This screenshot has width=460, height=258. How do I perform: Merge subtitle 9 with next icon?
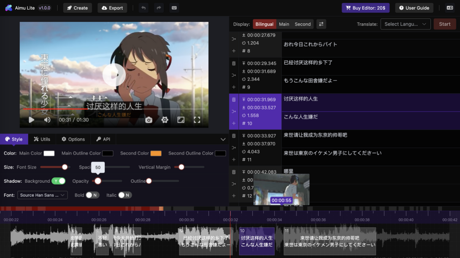point(234,75)
